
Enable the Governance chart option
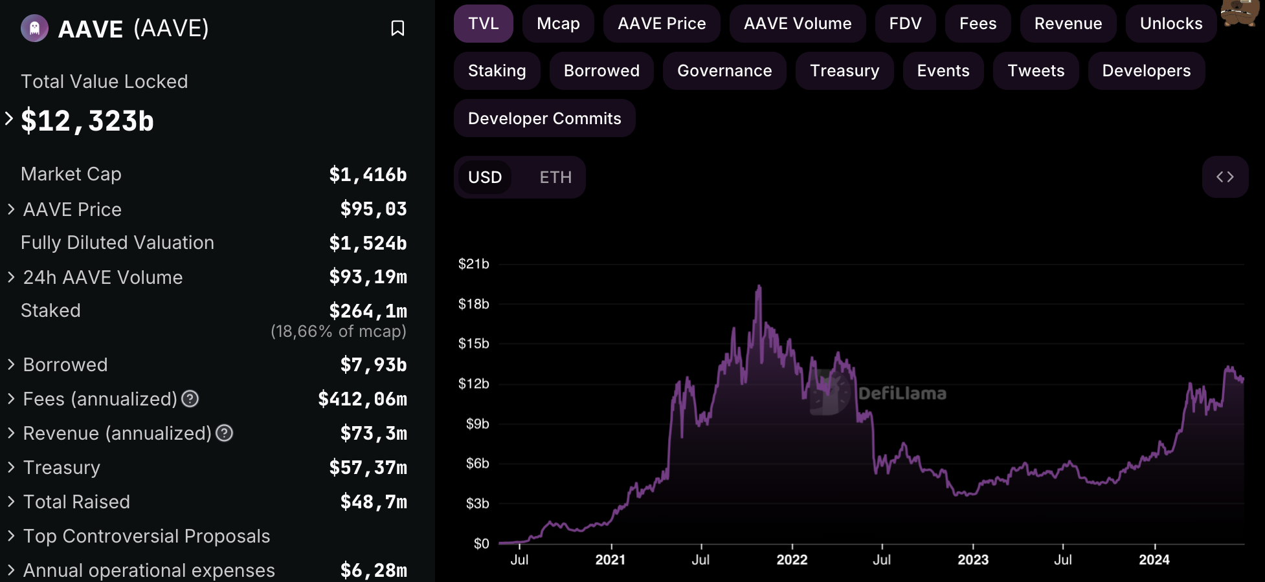click(724, 71)
